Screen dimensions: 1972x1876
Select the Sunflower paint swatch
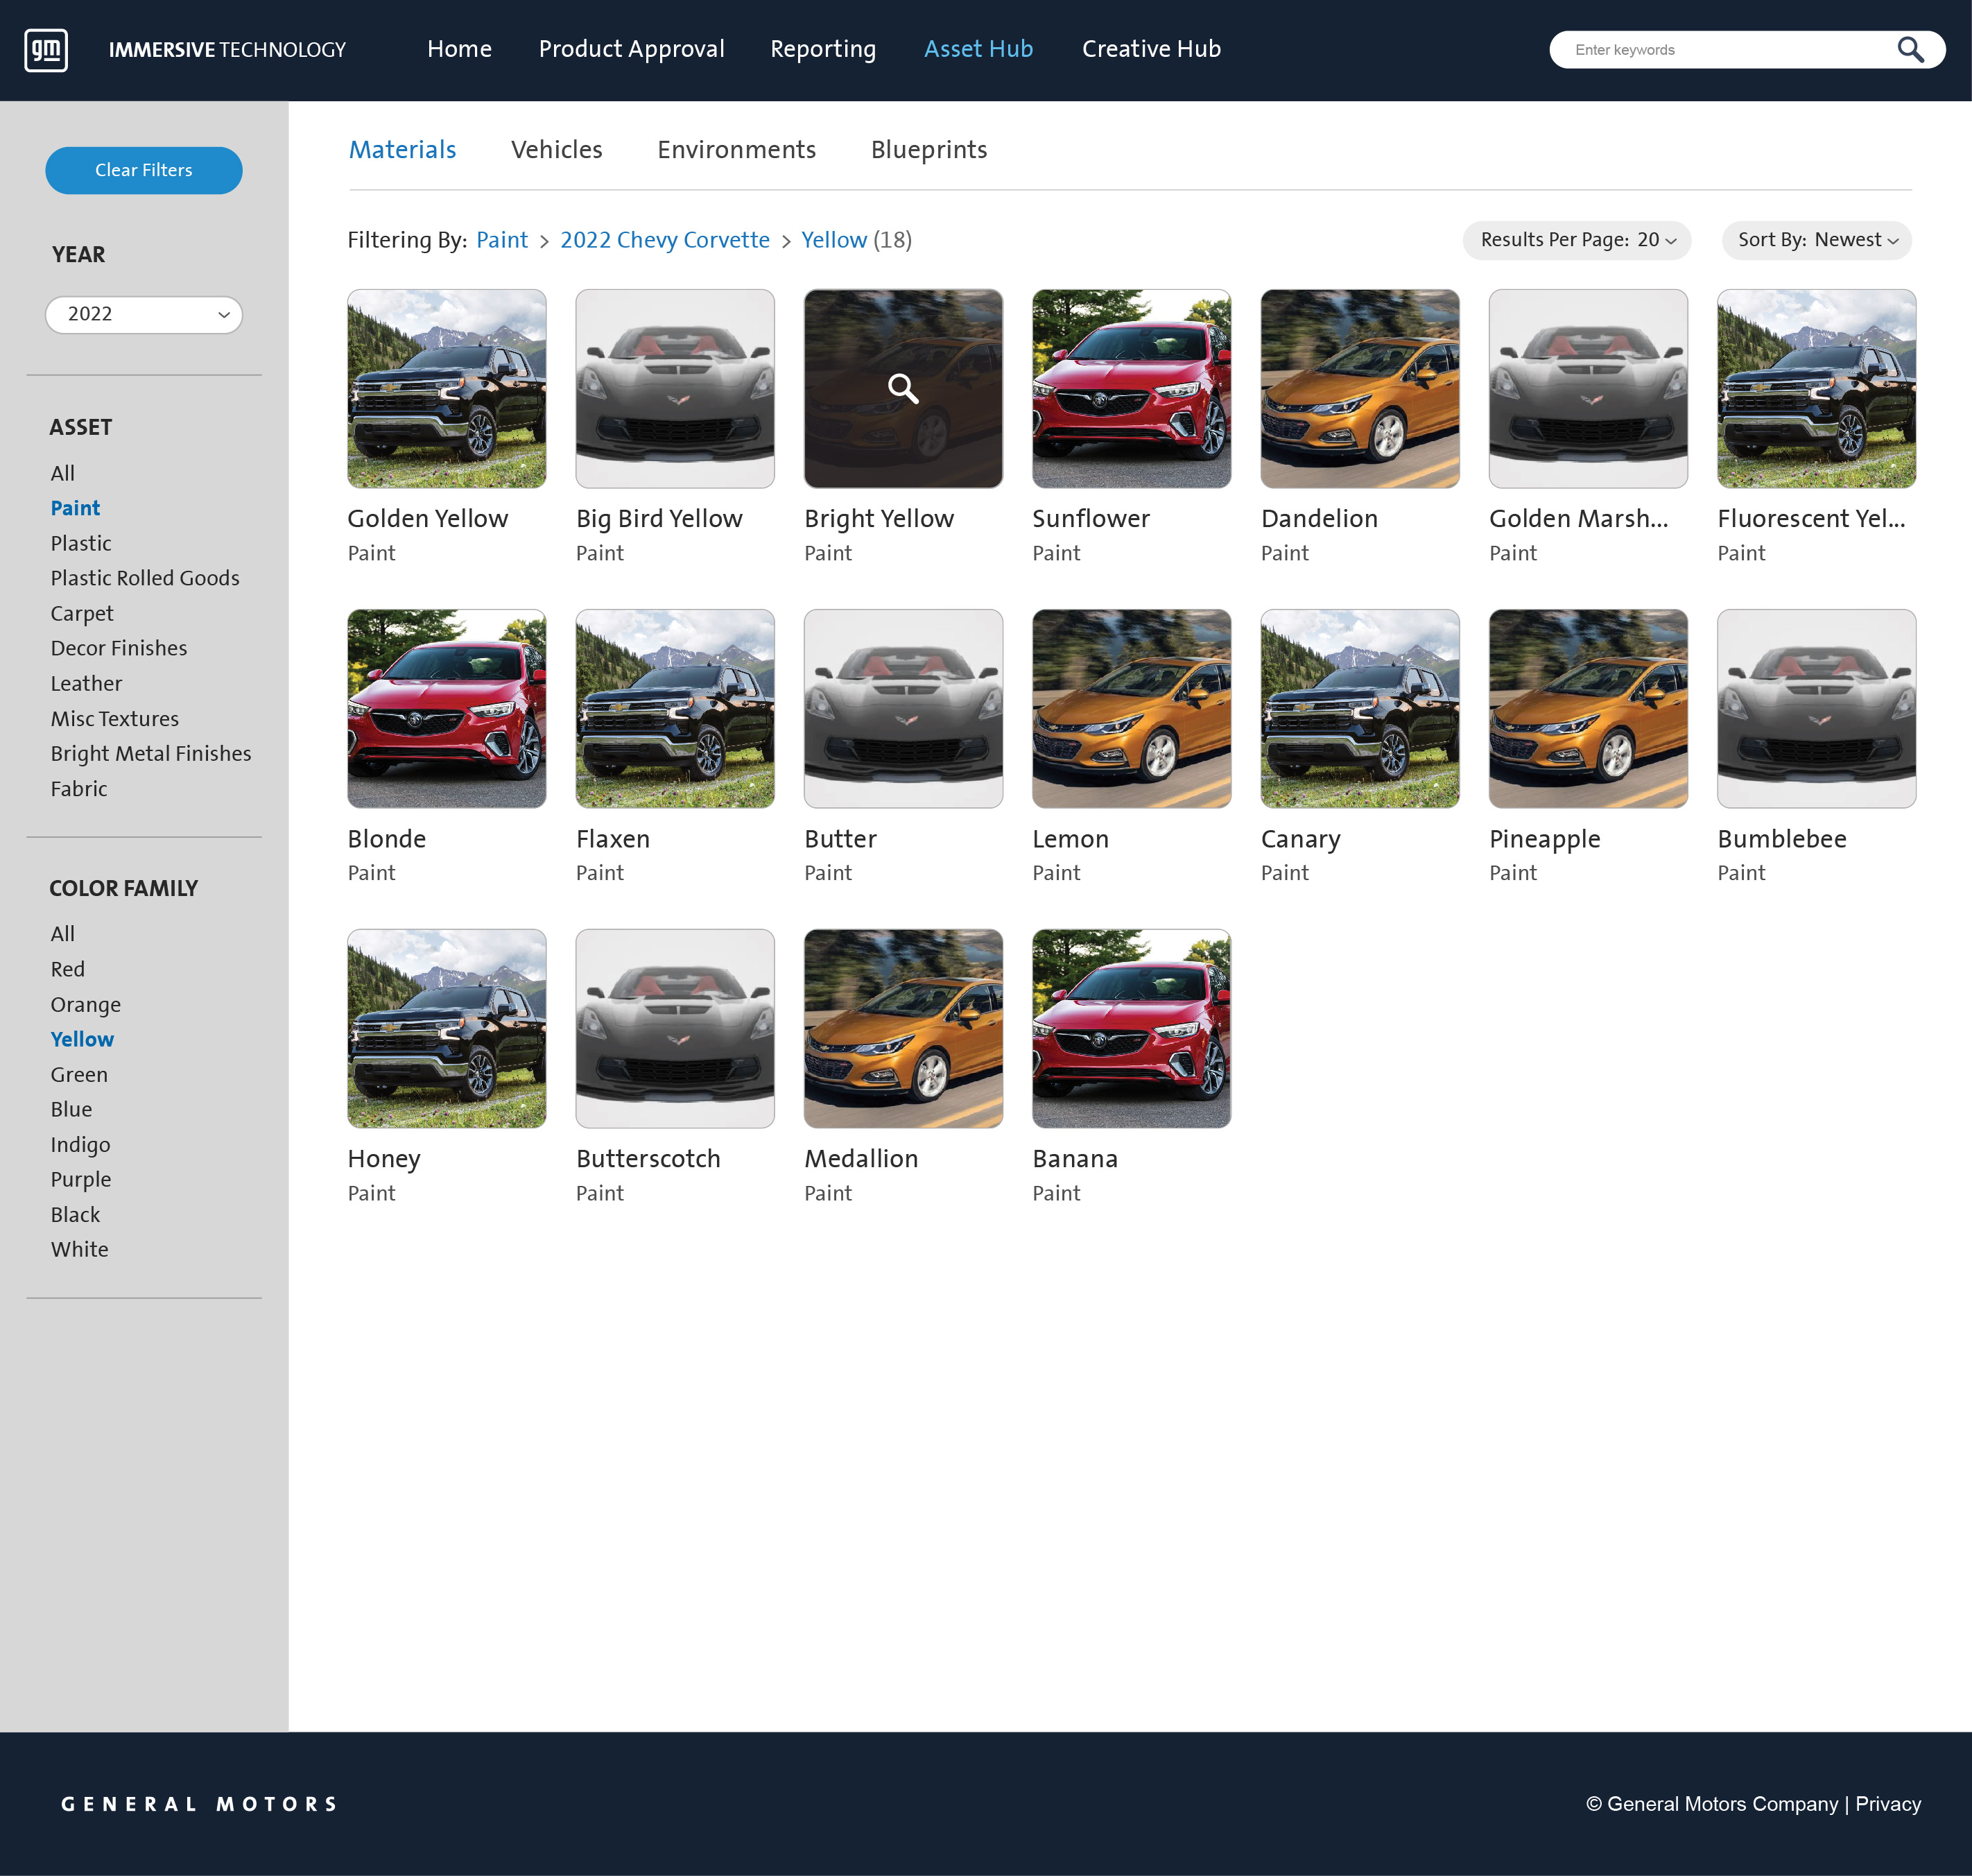[x=1131, y=389]
